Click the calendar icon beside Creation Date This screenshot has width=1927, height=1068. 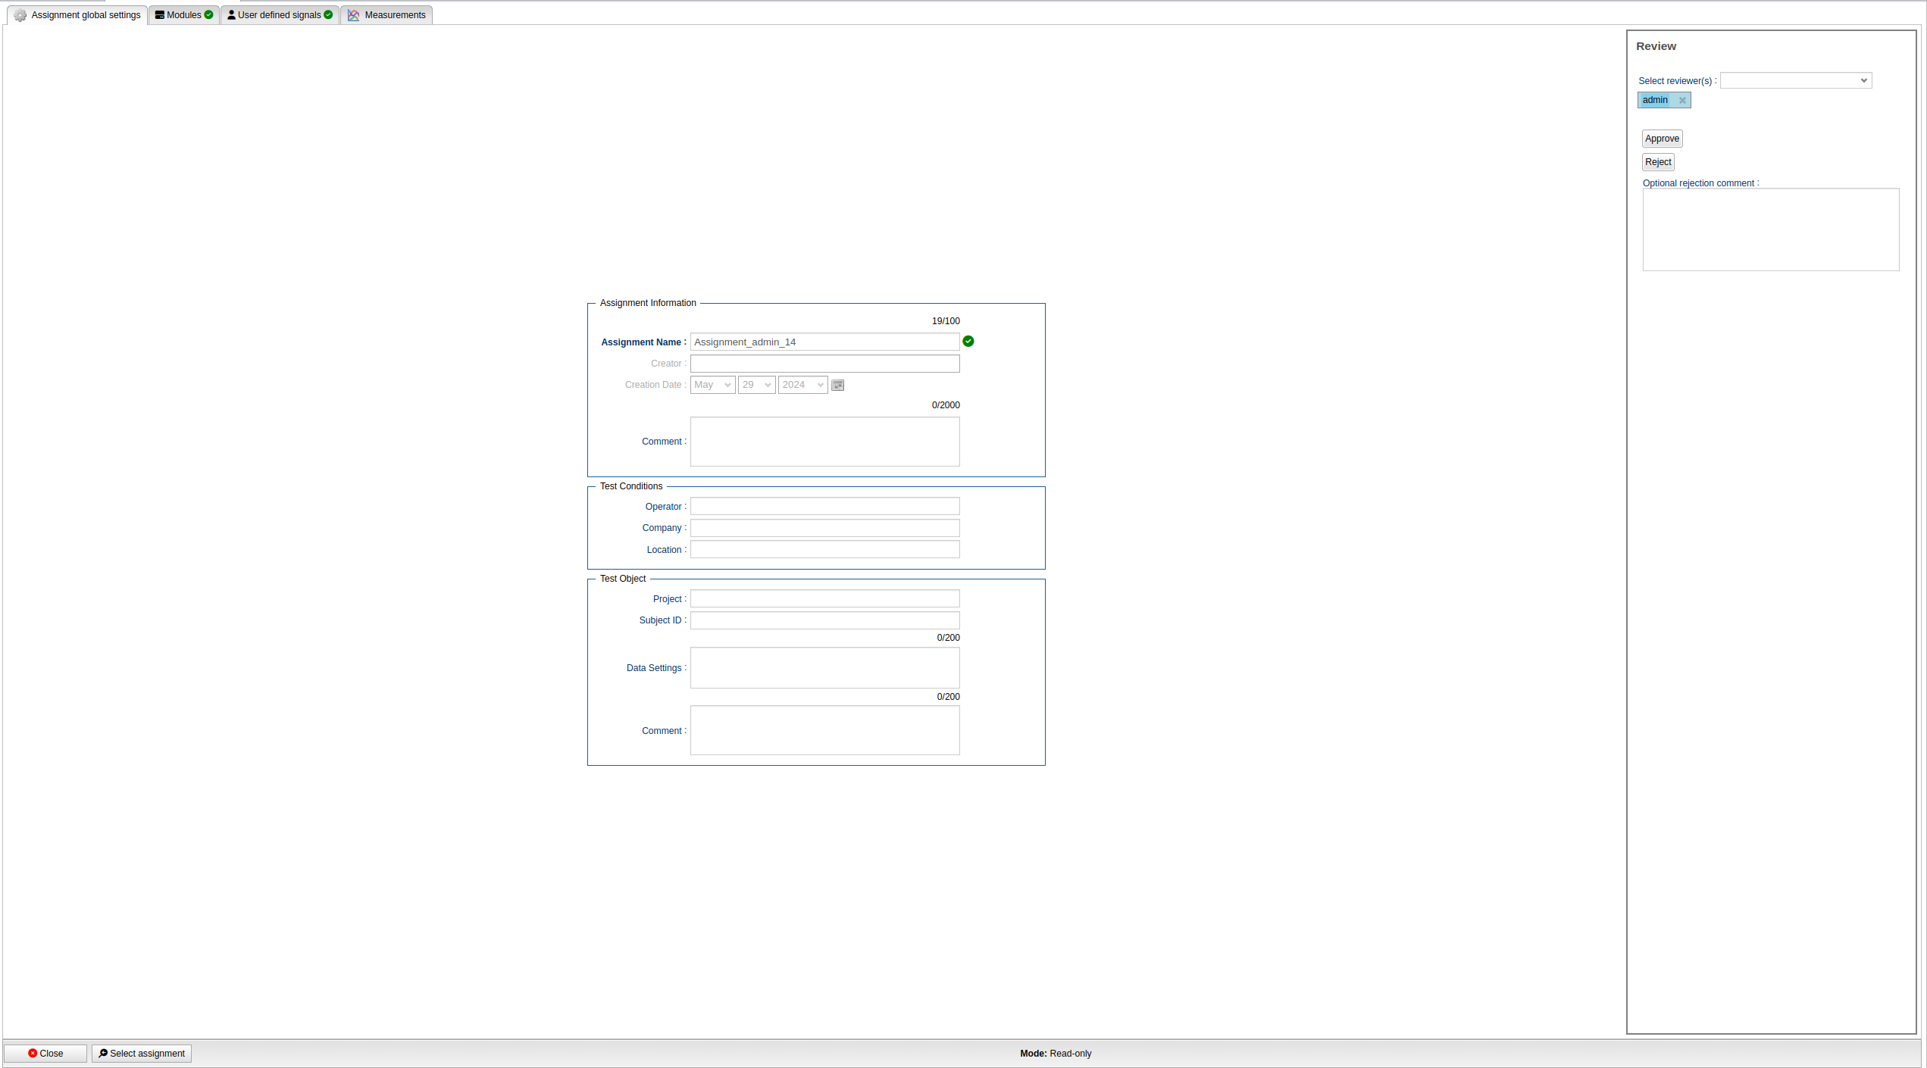coord(837,386)
